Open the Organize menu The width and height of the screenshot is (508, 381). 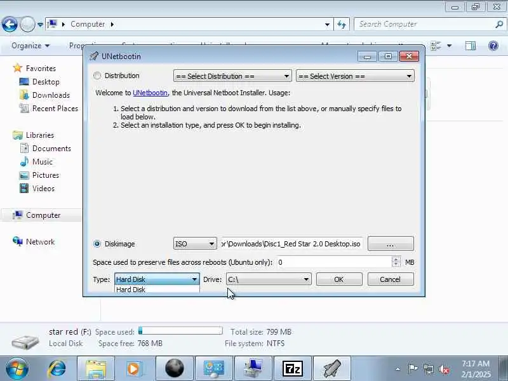pyautogui.click(x=30, y=46)
